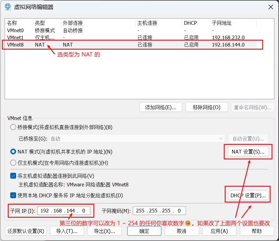Click the 重命名网络(W)... button
The image size is (279, 241).
(253, 107)
